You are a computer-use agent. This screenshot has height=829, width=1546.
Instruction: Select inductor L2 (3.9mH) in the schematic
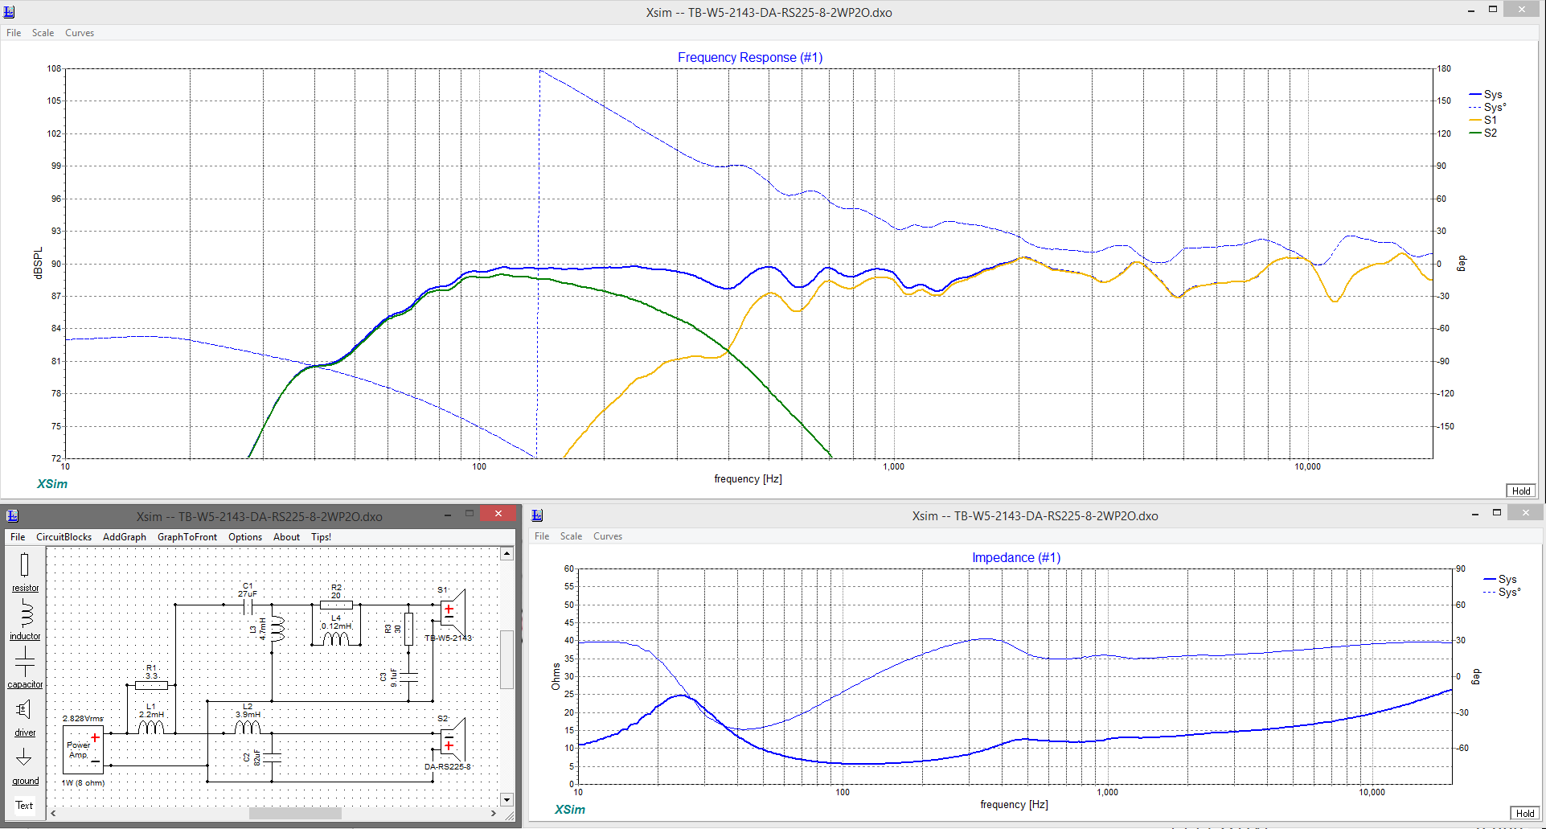pos(248,728)
